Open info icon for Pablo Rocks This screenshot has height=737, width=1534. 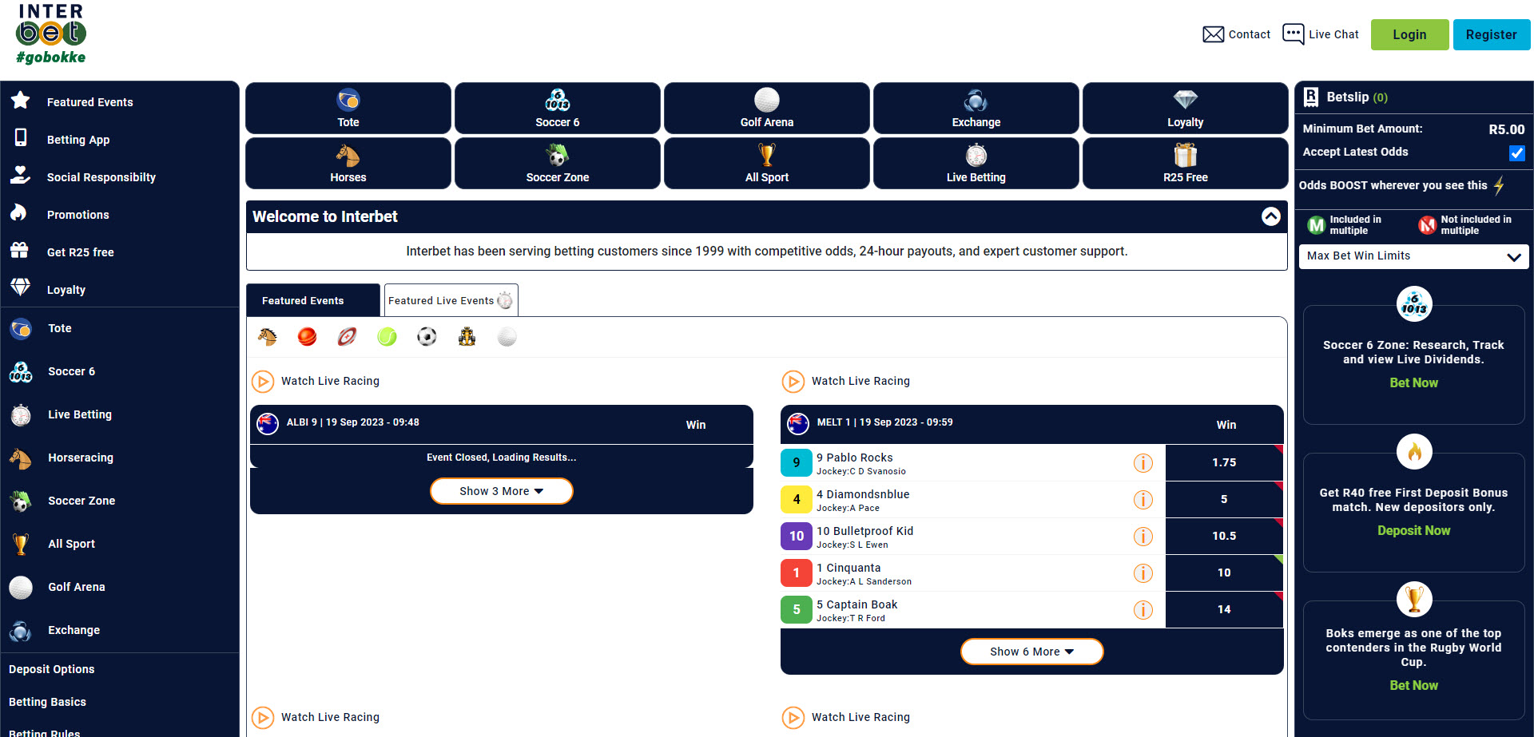click(x=1143, y=463)
